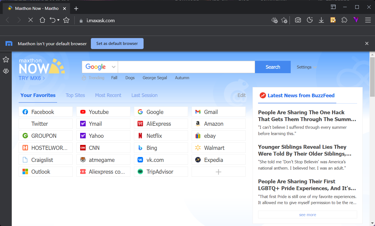Select Your Favorites tab
The image size is (375, 226).
point(38,95)
